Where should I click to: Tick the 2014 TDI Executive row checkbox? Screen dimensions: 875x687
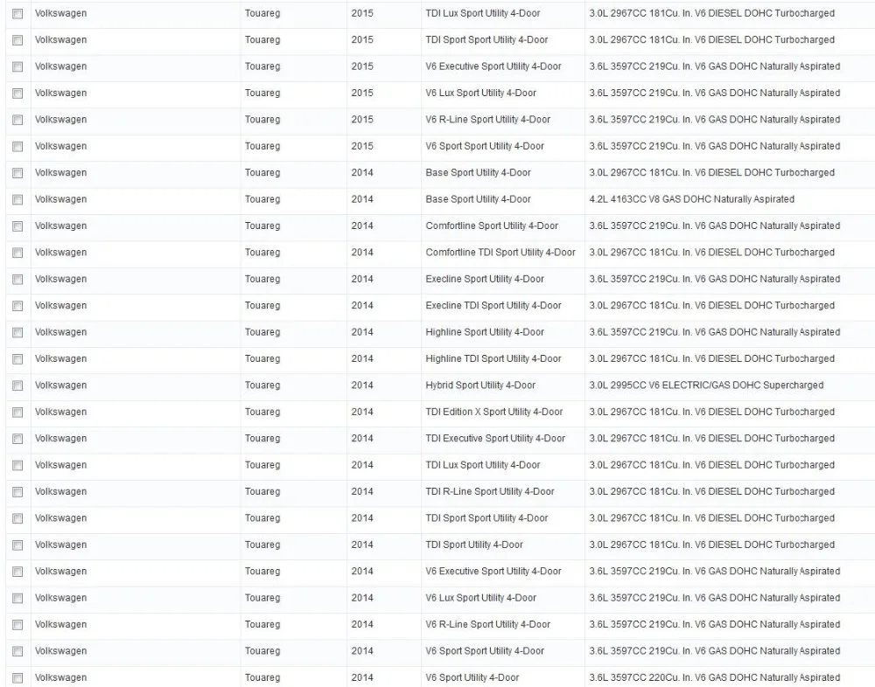click(17, 439)
